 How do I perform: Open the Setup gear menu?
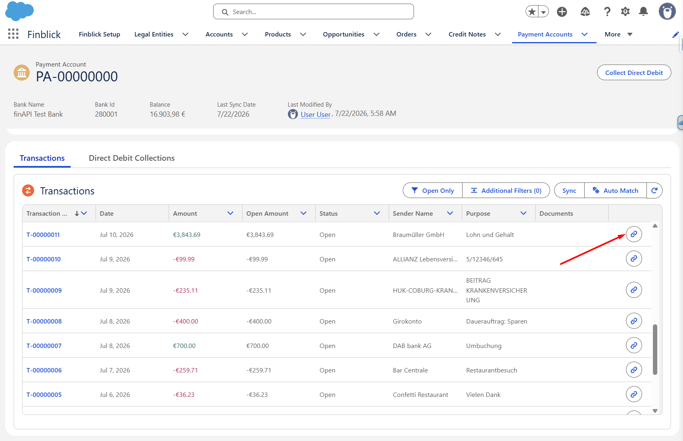pos(625,12)
